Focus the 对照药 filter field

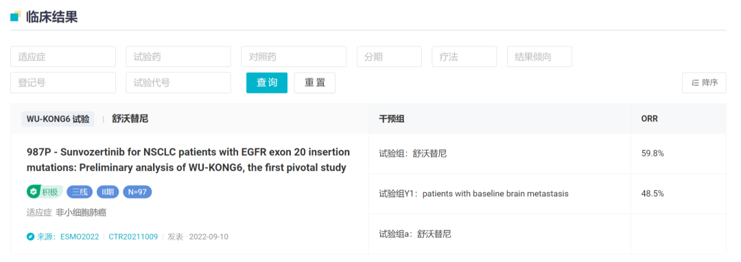294,57
